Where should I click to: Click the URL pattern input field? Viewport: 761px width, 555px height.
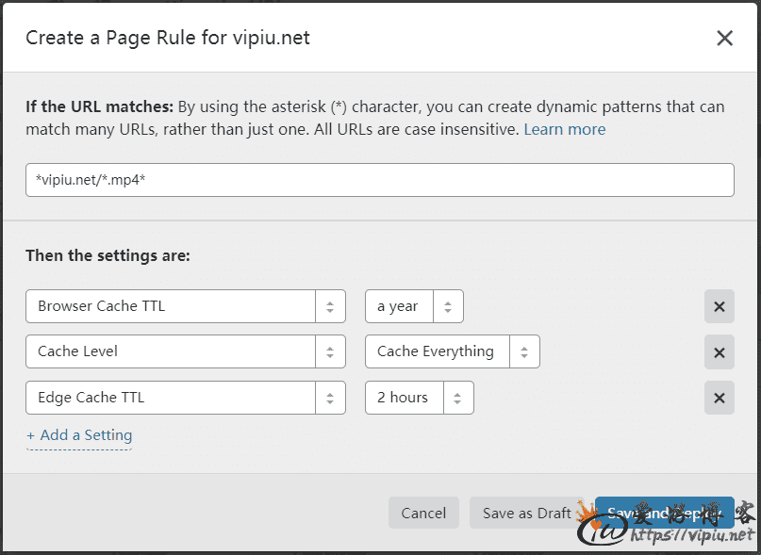point(379,180)
